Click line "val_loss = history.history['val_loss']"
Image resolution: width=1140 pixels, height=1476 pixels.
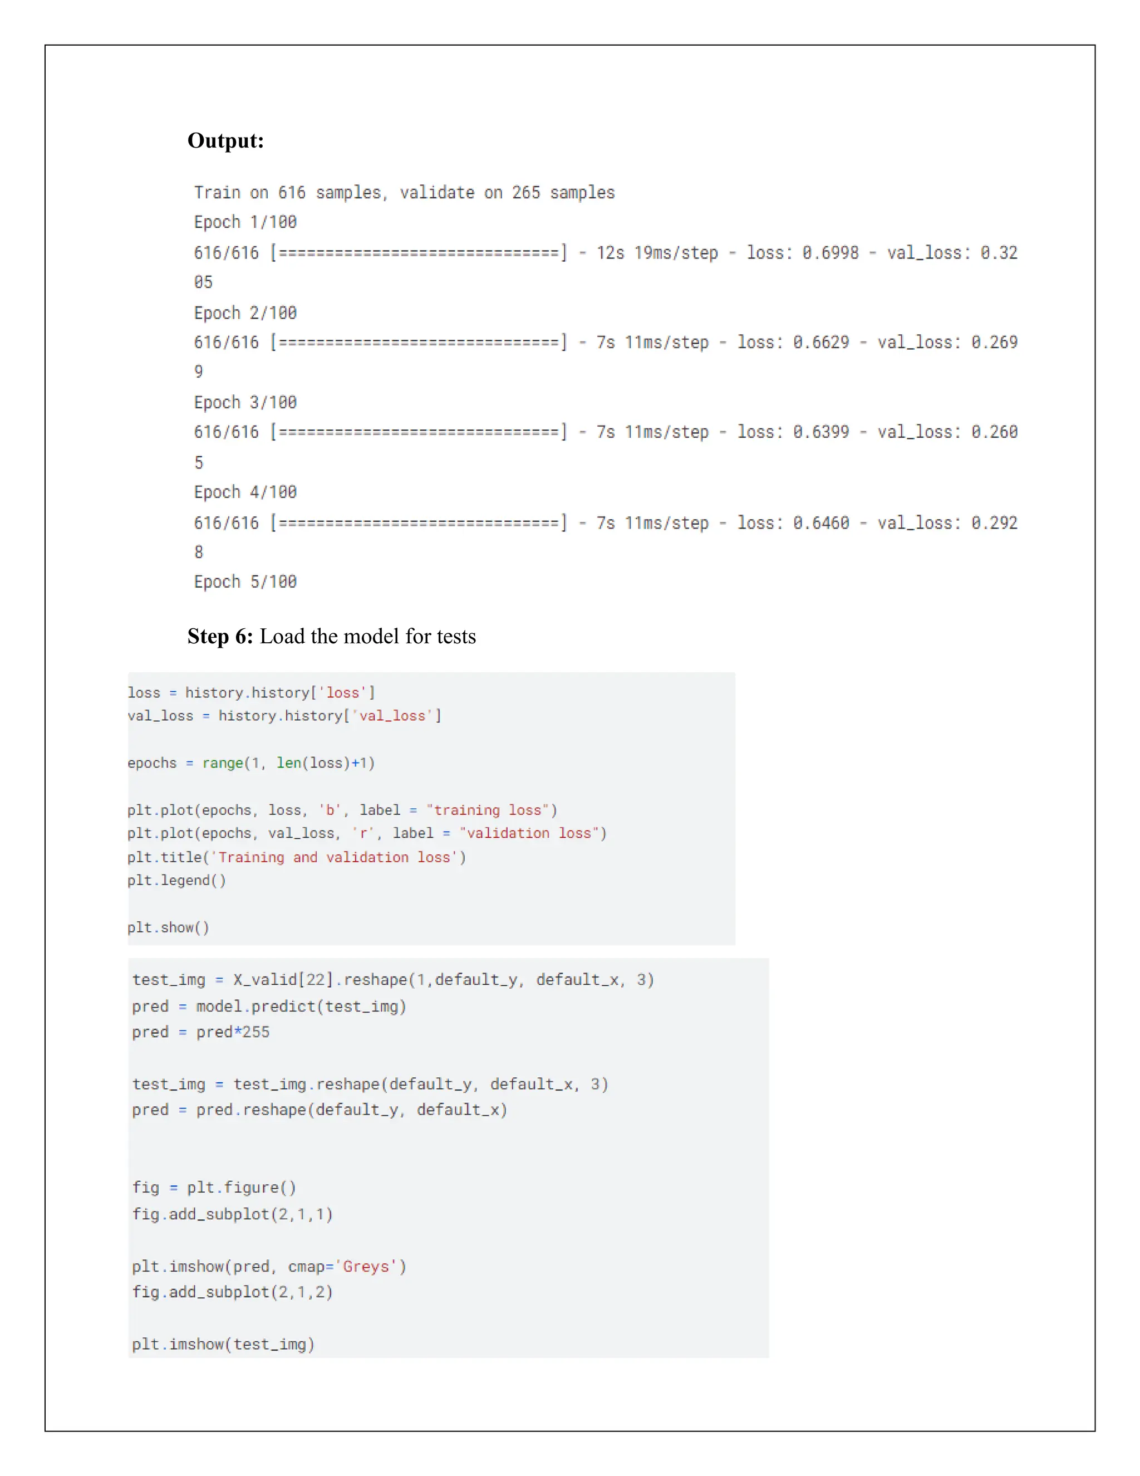284,716
